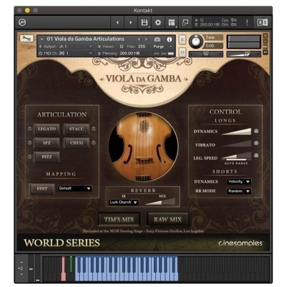Open the Purge dropdown menu

point(163,46)
